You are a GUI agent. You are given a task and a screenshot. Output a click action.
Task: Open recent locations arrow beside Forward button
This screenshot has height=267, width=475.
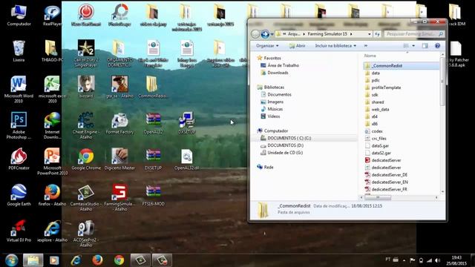click(x=272, y=34)
